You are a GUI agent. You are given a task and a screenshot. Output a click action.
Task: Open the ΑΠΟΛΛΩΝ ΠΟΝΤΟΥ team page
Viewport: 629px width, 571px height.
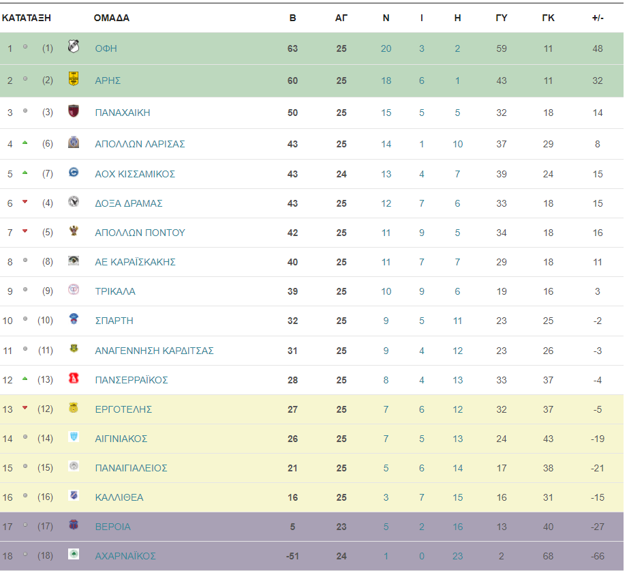click(140, 233)
